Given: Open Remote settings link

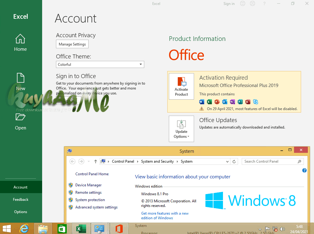Looking at the screenshot, I should click(x=88, y=192).
